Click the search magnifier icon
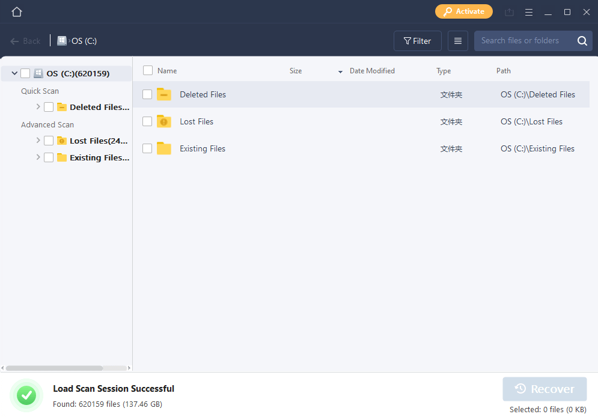 (x=582, y=41)
